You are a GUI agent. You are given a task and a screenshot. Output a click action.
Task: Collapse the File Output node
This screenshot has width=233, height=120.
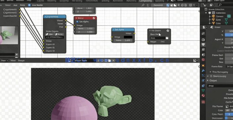point(150,30)
